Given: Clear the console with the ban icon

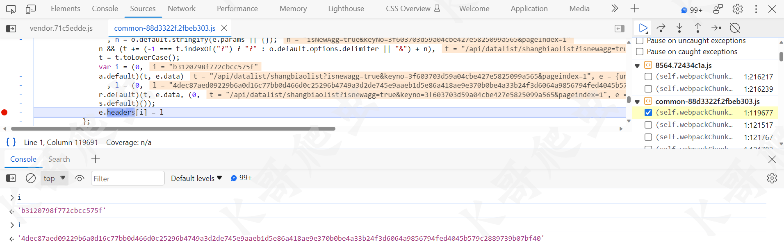Looking at the screenshot, I should click(x=31, y=178).
